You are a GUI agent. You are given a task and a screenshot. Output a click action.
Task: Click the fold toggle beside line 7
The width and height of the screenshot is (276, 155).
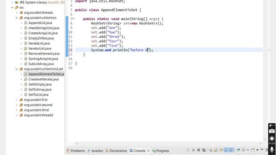73,19
